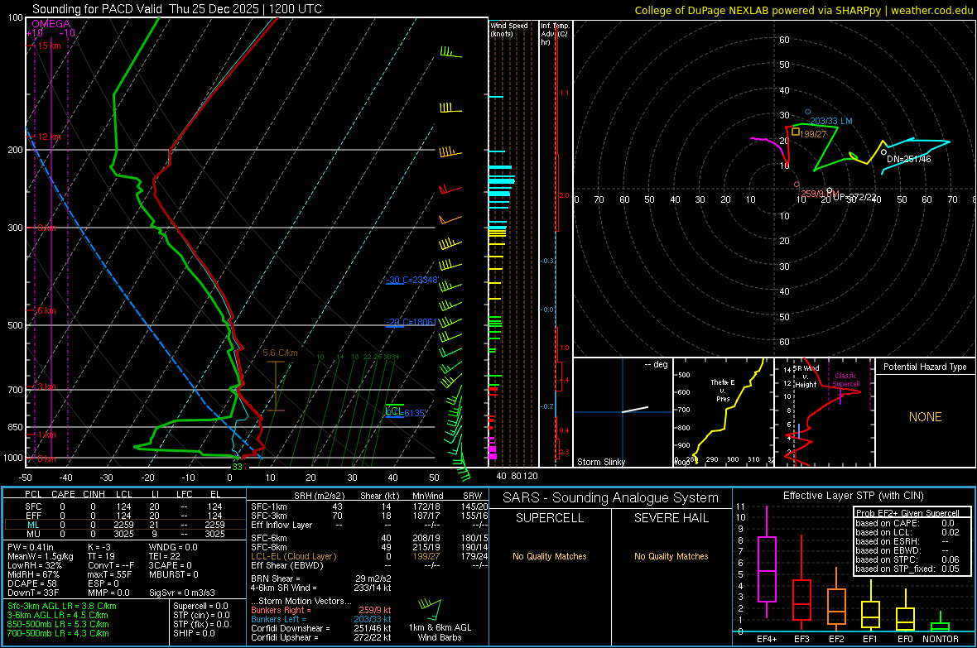Click the LCL=6135' label
The width and height of the screenshot is (977, 648).
point(406,412)
